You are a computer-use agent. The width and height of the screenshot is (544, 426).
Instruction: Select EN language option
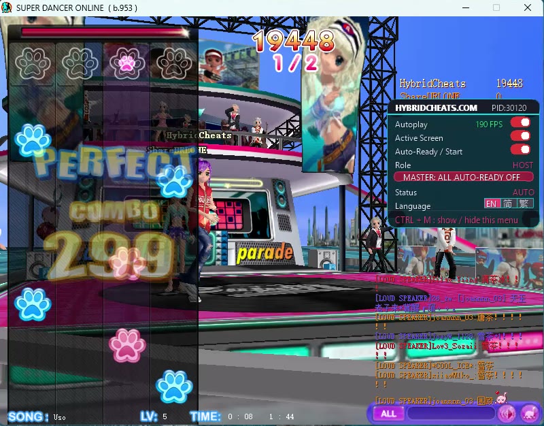point(492,203)
